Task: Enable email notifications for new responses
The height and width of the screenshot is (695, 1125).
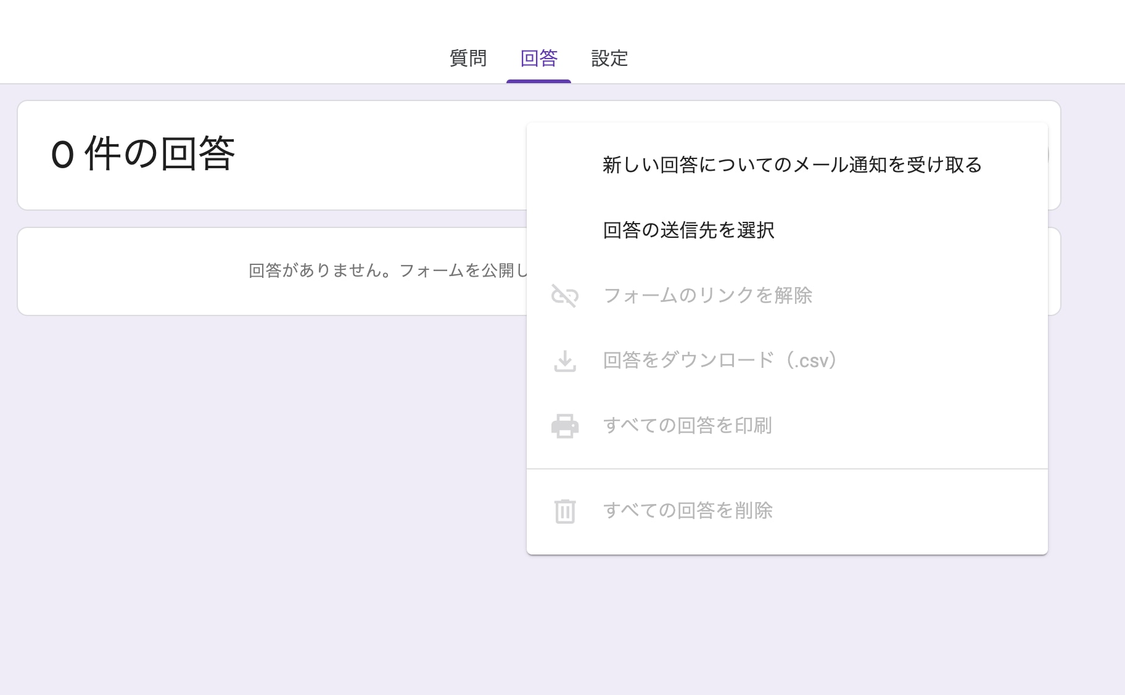Action: coord(791,165)
